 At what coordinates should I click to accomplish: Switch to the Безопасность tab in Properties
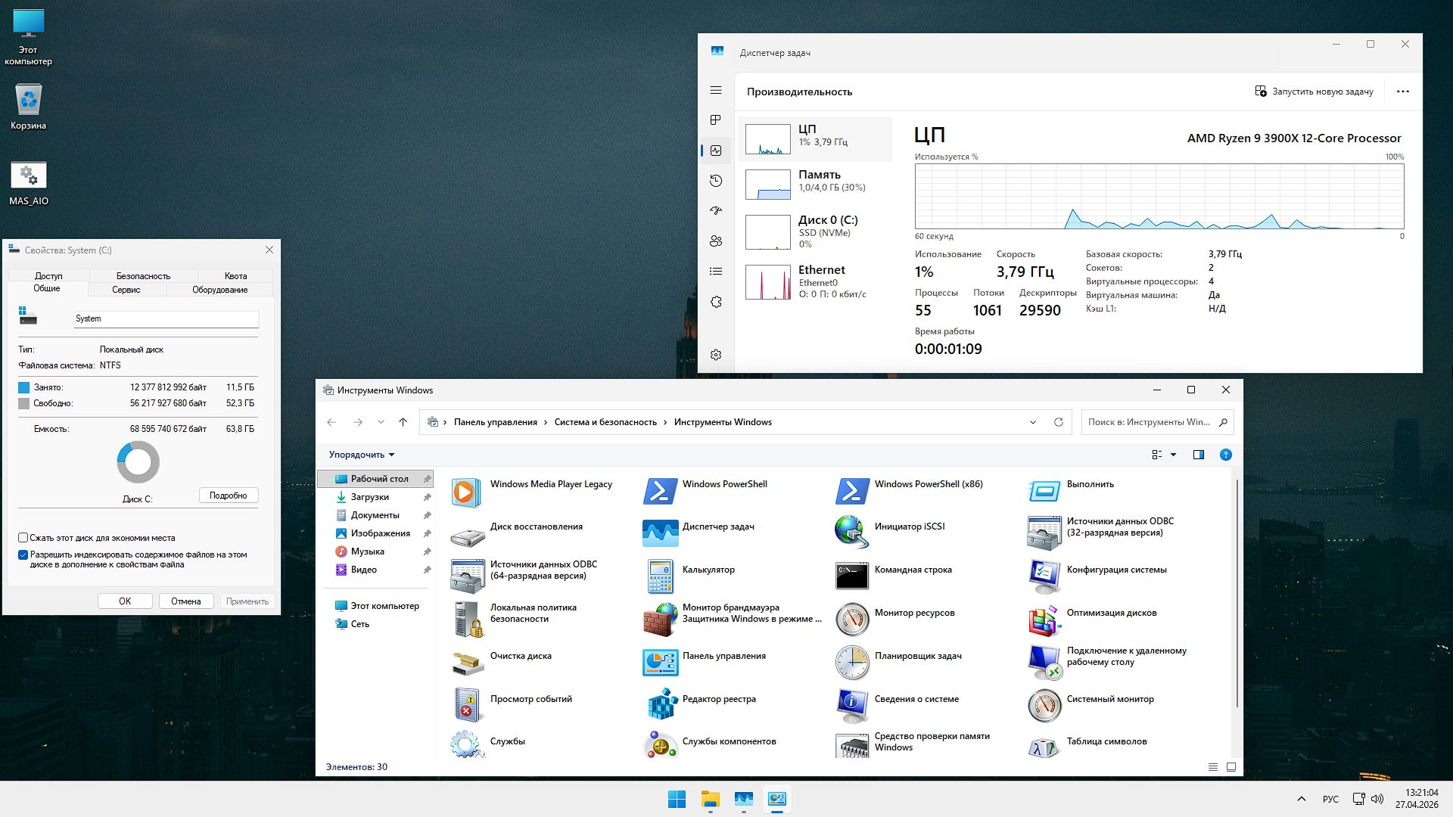[144, 275]
